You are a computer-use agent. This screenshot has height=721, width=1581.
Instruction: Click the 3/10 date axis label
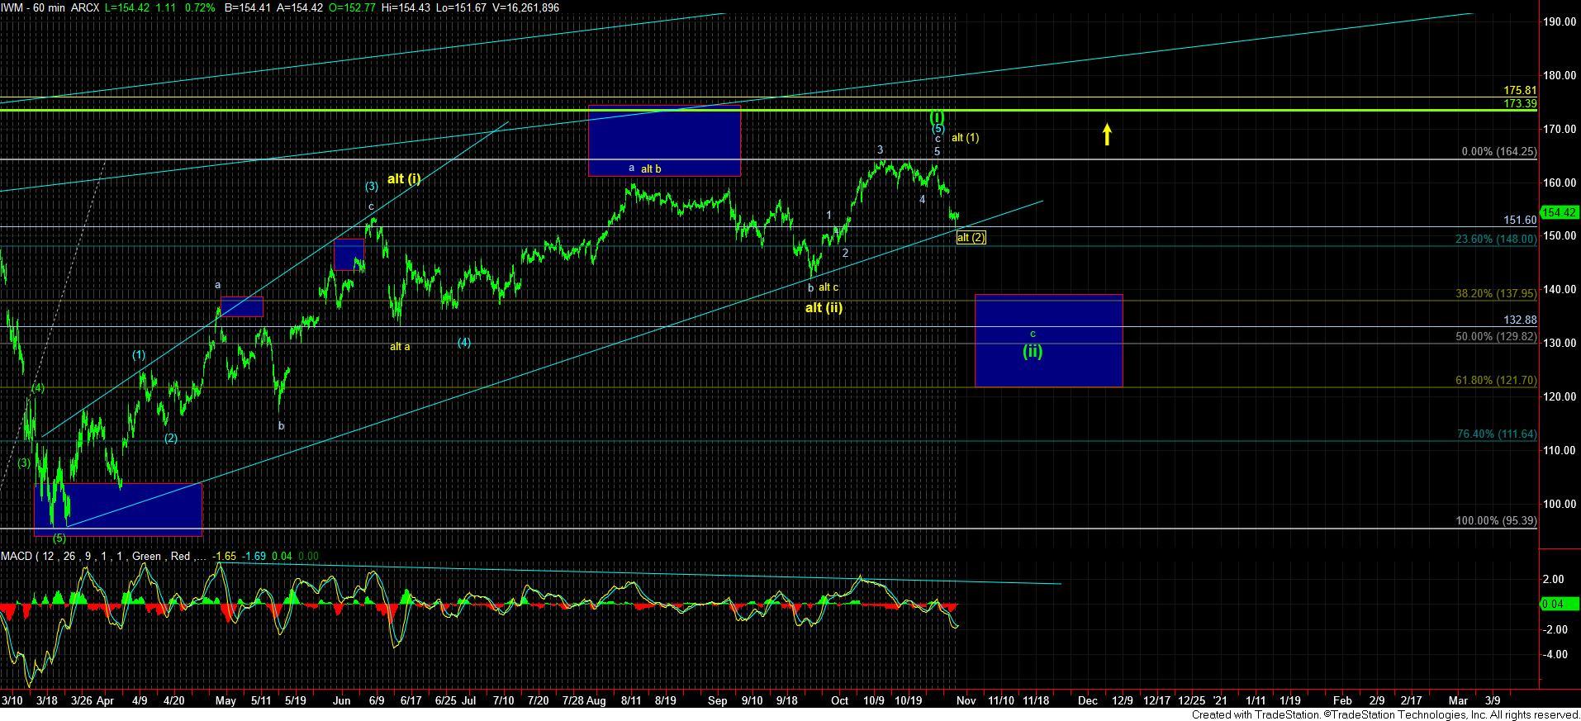[x=12, y=701]
